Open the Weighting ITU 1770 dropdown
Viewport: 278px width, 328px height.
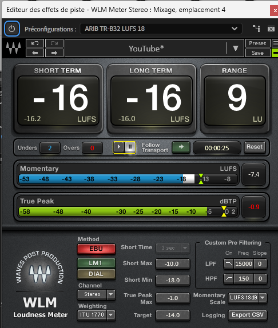[x=96, y=315]
